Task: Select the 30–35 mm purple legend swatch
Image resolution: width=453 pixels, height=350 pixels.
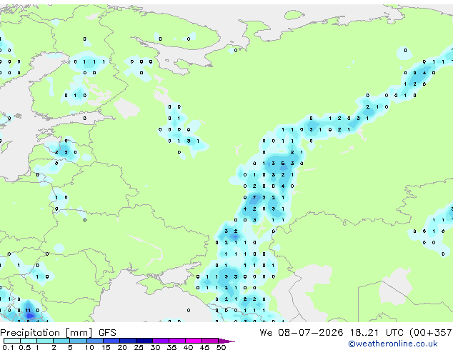Action: (161, 341)
